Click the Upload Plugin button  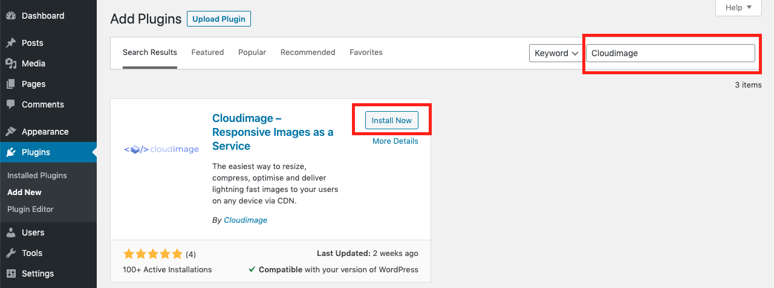(219, 19)
